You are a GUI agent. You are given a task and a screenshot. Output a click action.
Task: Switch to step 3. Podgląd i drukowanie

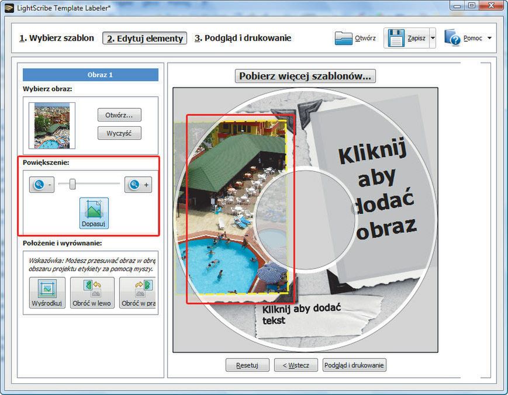tap(244, 37)
